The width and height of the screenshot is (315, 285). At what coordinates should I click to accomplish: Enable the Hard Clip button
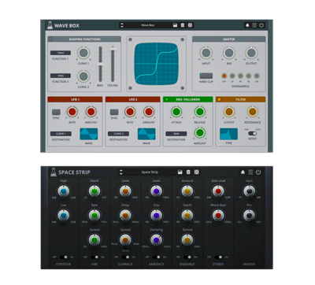pos(206,76)
